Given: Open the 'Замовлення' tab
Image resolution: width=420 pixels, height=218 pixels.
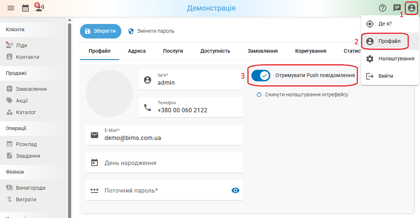Looking at the screenshot, I should tap(262, 51).
